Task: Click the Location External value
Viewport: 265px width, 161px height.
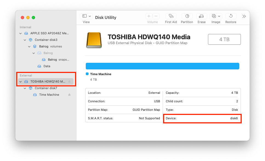Action: (x=154, y=93)
